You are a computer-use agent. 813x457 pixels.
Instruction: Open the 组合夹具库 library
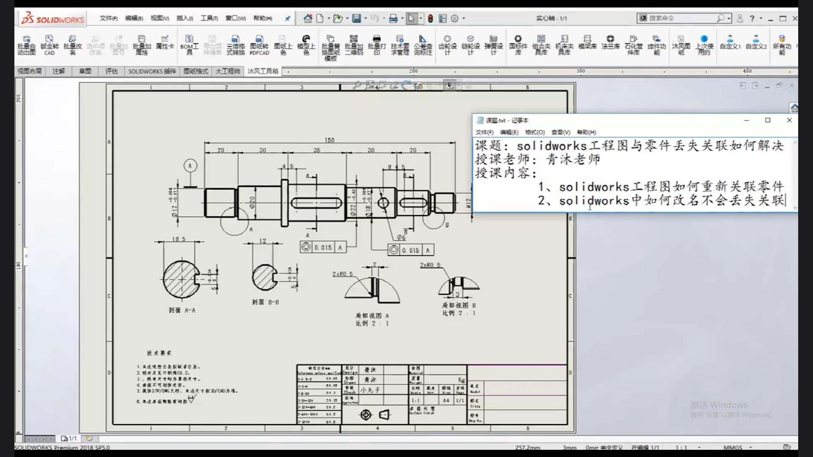point(541,45)
